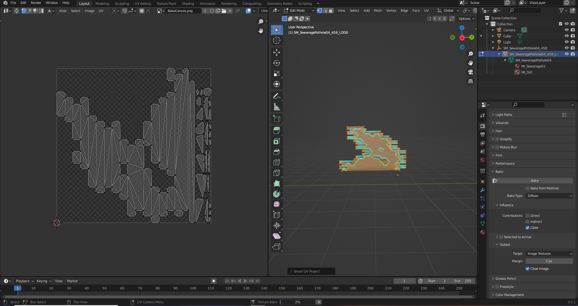
Task: Select the Measure tool
Action: coord(277,107)
